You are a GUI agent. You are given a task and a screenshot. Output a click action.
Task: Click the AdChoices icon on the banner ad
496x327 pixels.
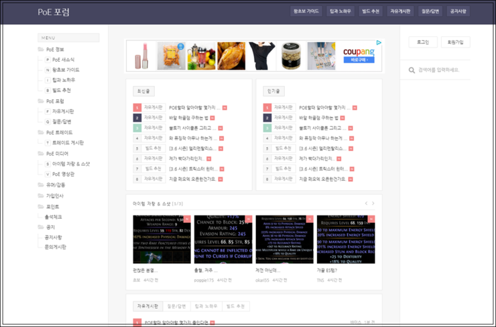click(x=379, y=42)
